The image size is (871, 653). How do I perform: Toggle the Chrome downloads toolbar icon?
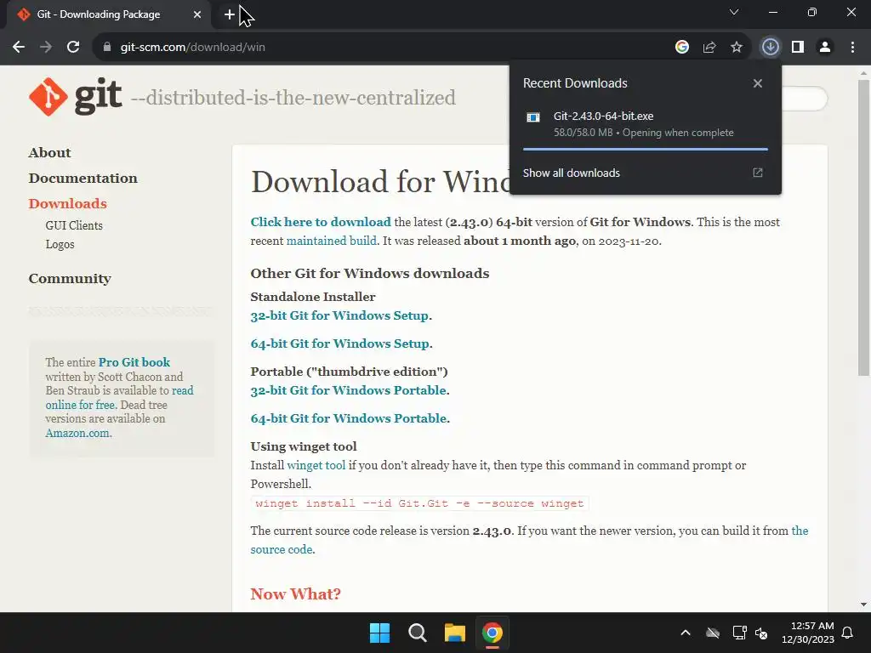(x=771, y=48)
